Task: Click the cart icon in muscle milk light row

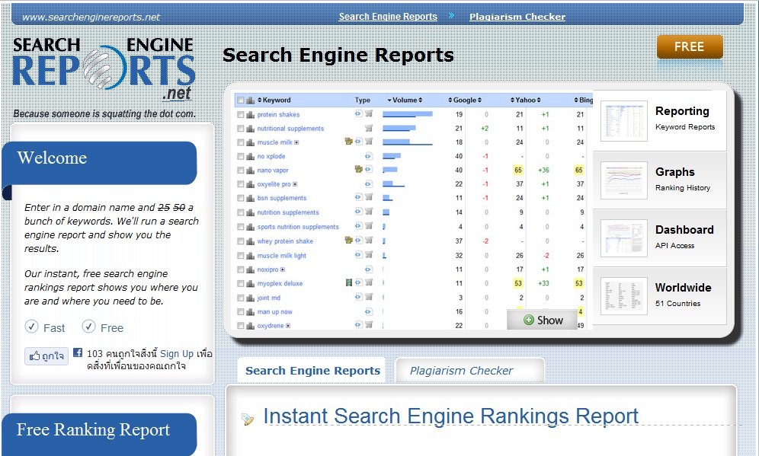Action: click(x=369, y=254)
